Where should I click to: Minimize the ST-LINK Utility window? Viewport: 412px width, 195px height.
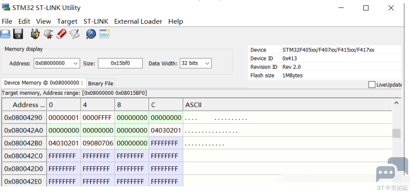341,8
